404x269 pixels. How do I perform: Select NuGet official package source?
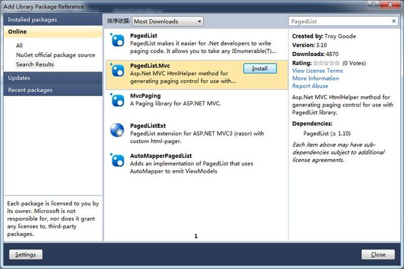coord(56,55)
